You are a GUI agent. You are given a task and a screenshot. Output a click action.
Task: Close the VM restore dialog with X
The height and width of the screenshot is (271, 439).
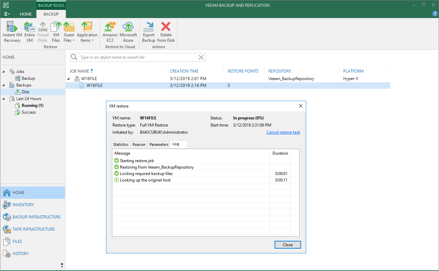pyautogui.click(x=300, y=106)
